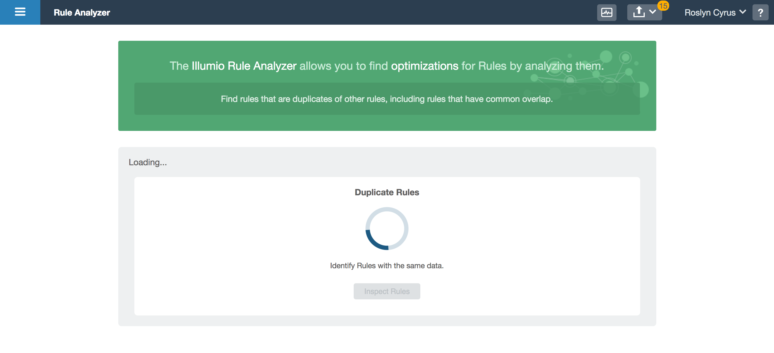
Task: Expand the Roslyn Cyrus user menu
Action: [x=715, y=13]
